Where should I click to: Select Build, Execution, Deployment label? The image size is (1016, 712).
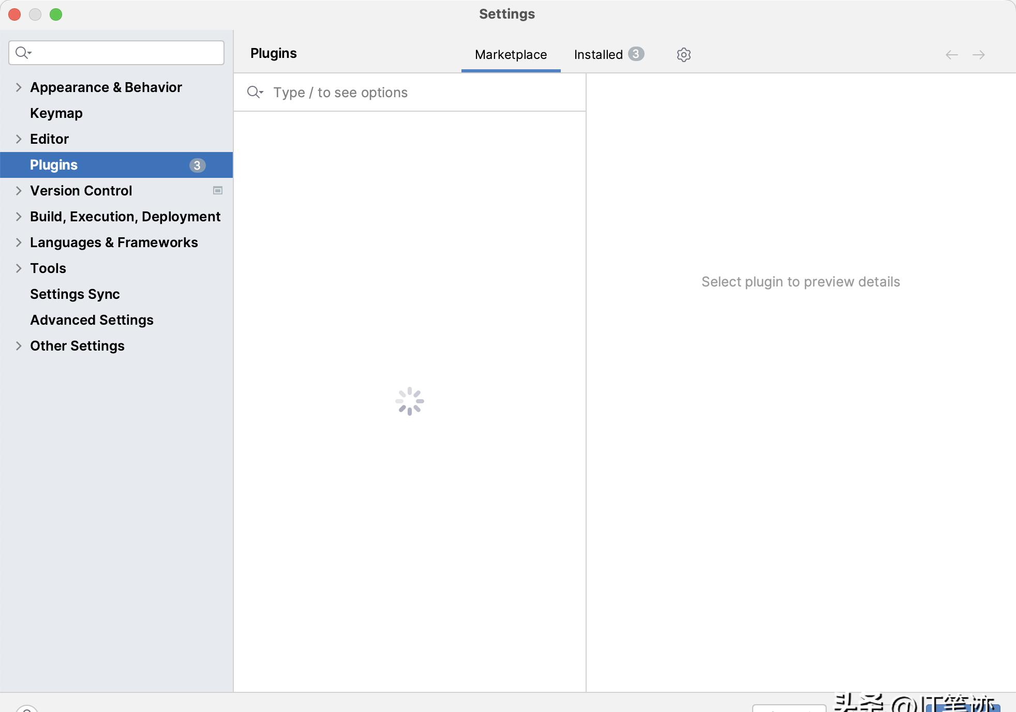click(125, 217)
